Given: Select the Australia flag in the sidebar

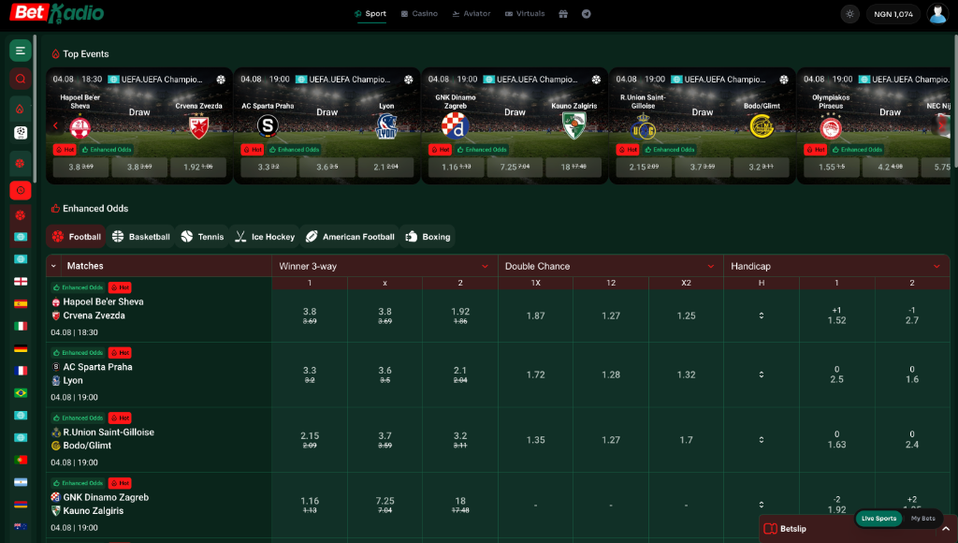Looking at the screenshot, I should coord(21,526).
